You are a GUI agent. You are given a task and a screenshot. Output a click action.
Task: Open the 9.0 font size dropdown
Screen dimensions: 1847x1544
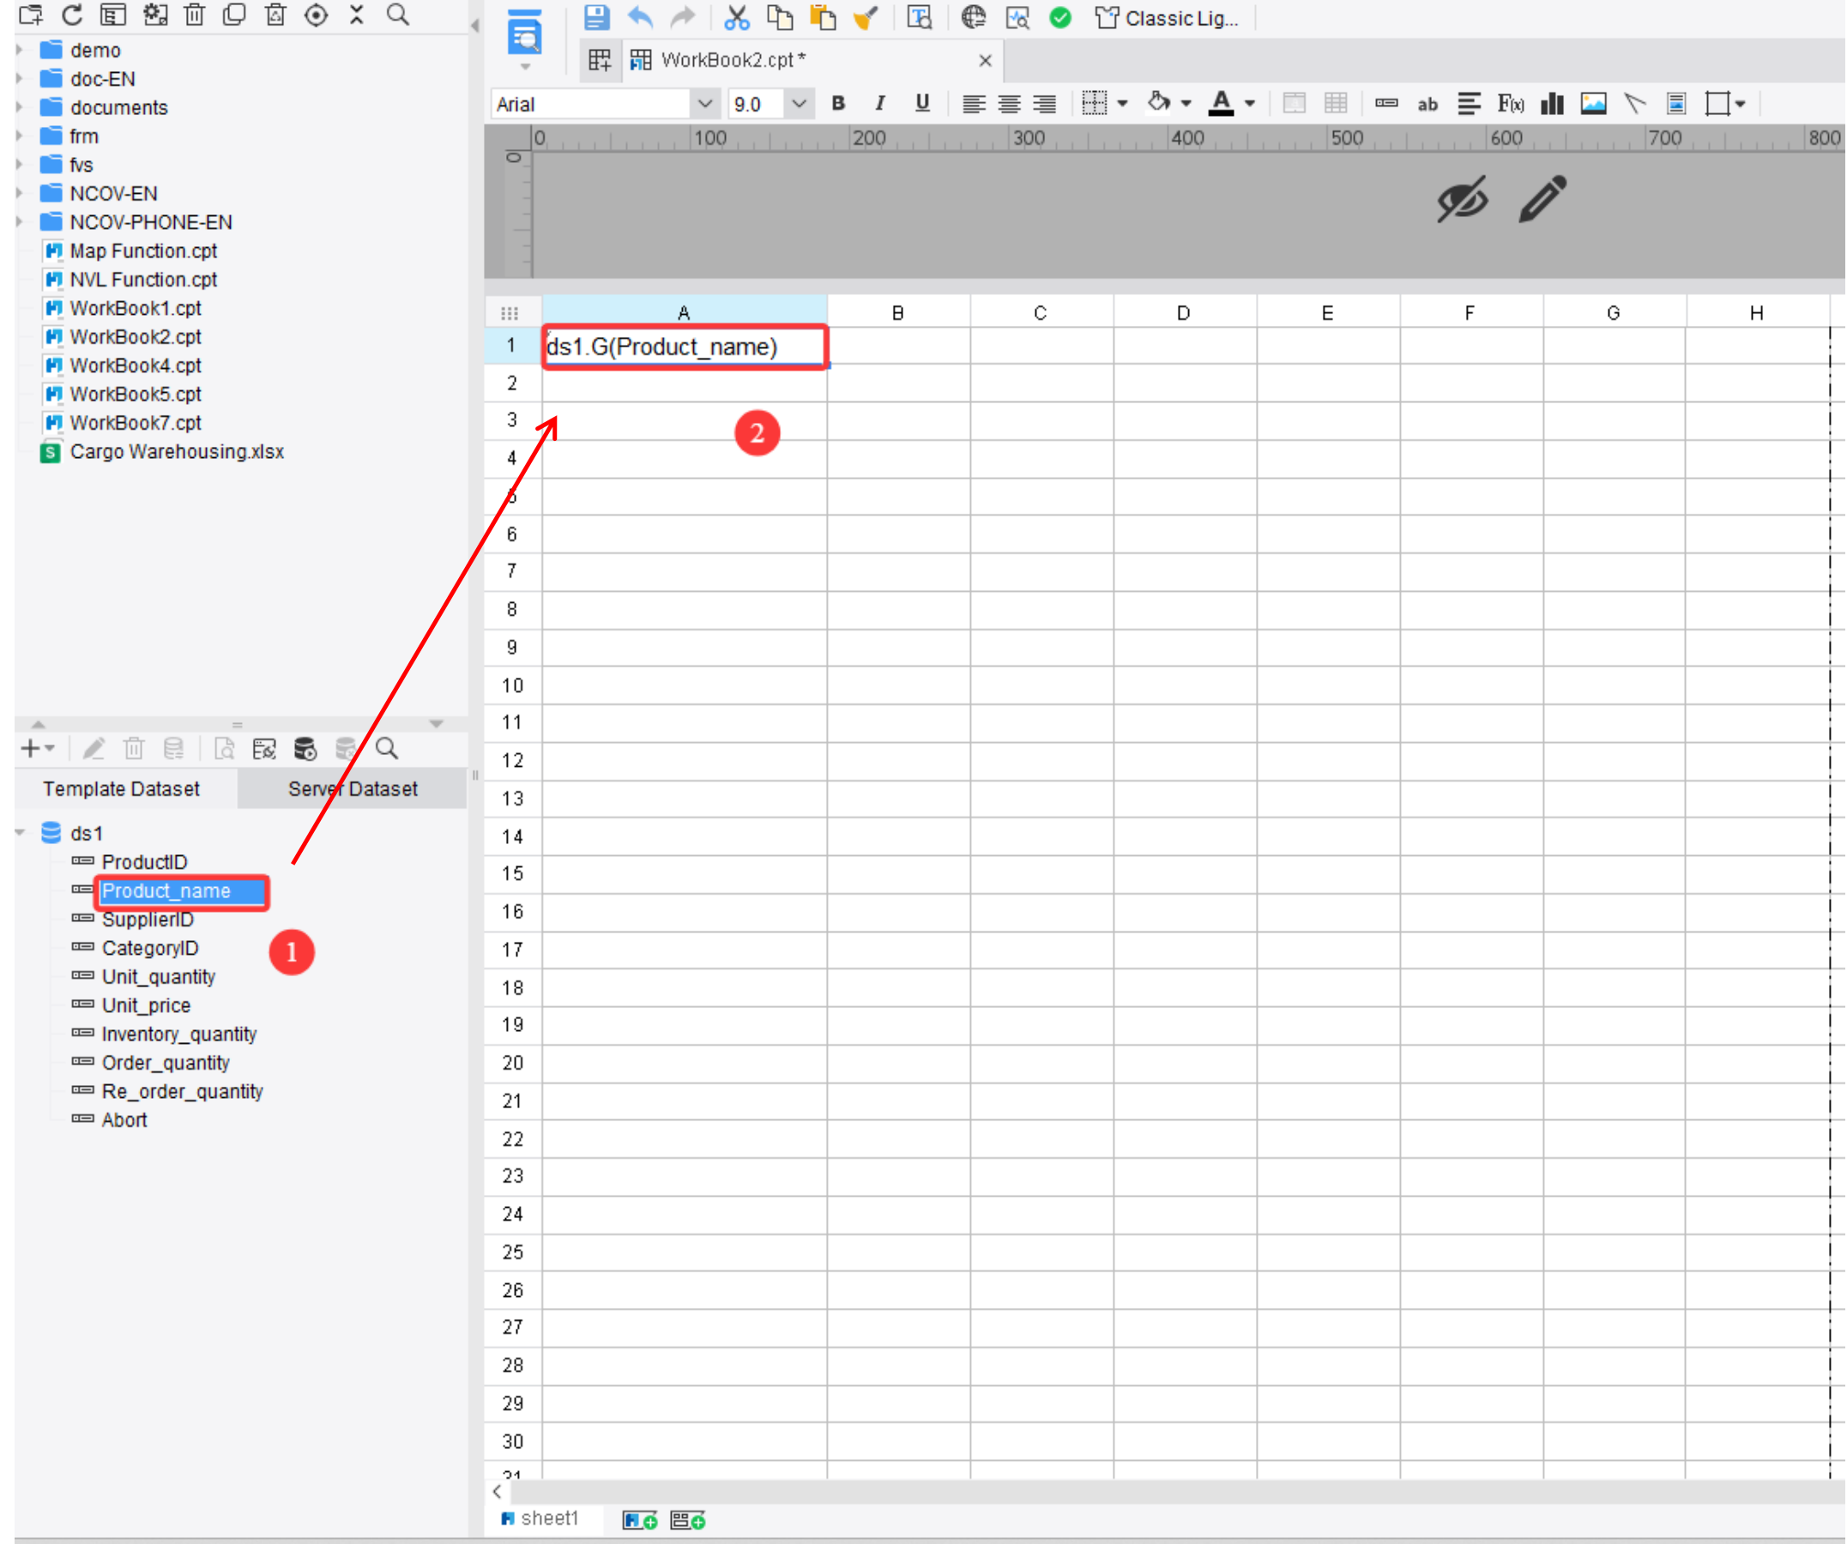tap(799, 104)
